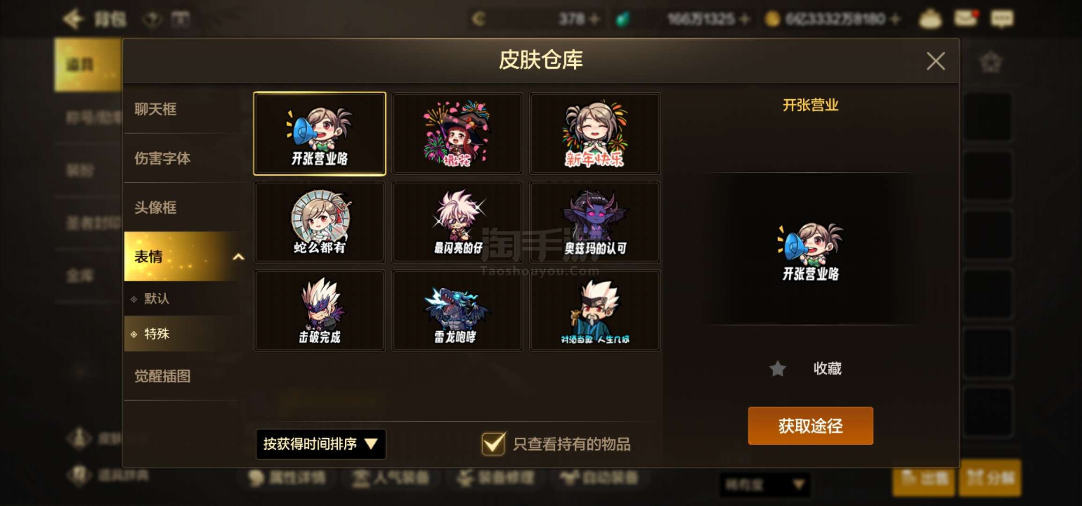Select the 奥兹玛的认可 demon emote
The width and height of the screenshot is (1082, 506).
[595, 222]
